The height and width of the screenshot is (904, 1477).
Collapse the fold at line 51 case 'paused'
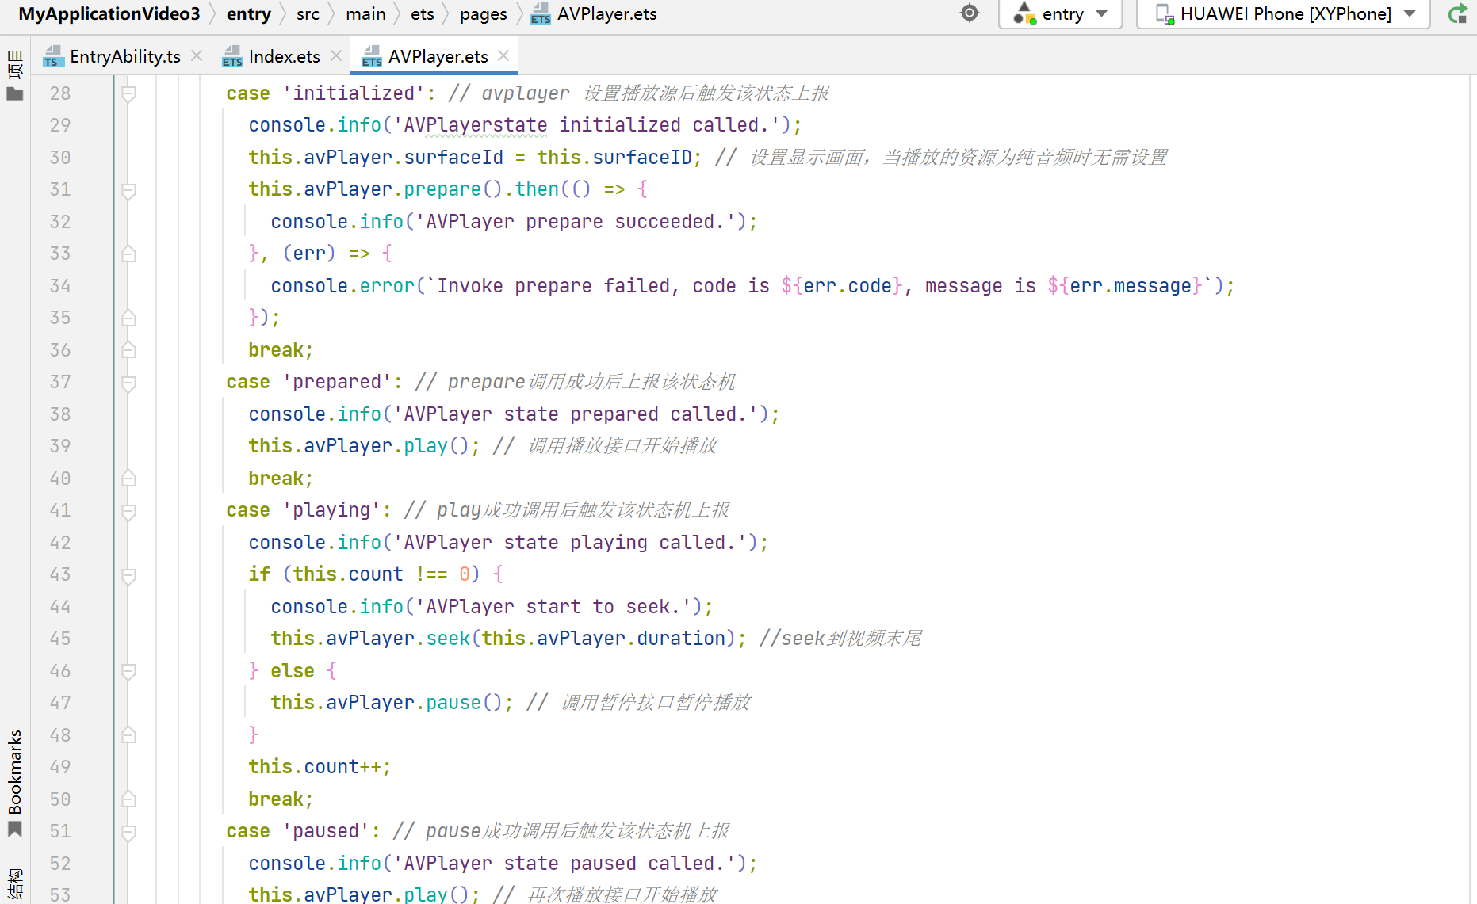click(128, 832)
